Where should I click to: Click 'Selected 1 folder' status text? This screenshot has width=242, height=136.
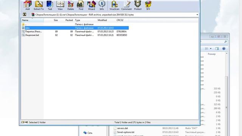pos(37,122)
